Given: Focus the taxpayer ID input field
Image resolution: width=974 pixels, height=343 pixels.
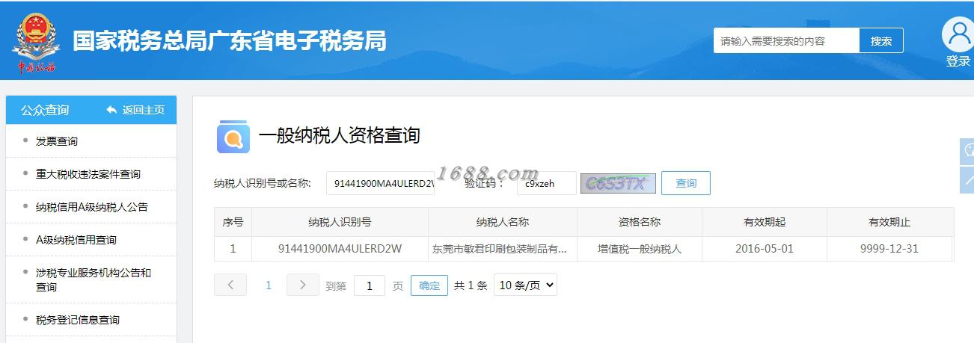Looking at the screenshot, I should click(381, 183).
